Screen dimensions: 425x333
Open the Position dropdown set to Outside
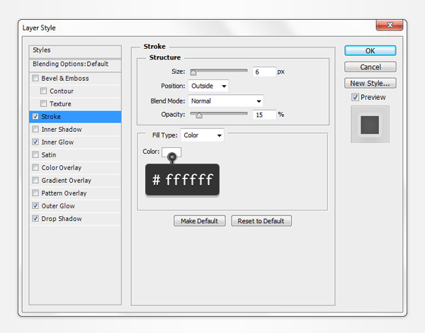click(x=208, y=86)
